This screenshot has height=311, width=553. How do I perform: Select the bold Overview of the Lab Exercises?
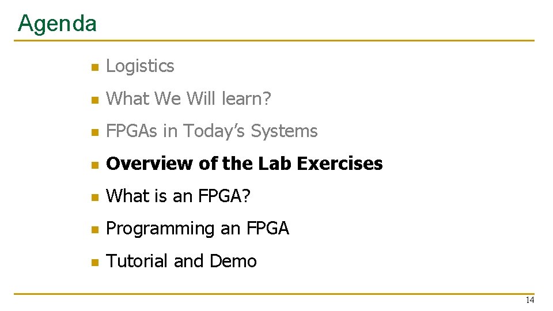[x=244, y=163]
